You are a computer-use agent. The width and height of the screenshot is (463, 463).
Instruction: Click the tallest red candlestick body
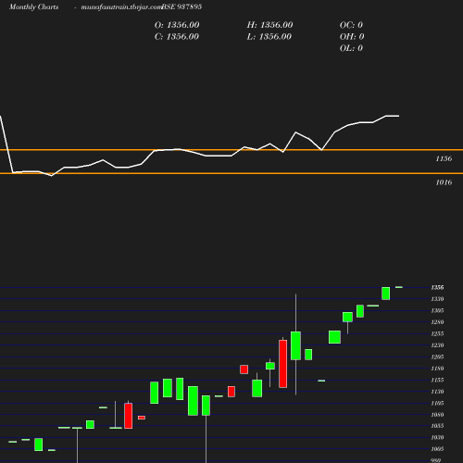coord(283,364)
